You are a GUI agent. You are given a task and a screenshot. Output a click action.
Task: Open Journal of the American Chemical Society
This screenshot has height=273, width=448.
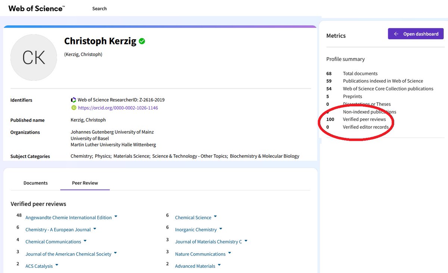coord(68,254)
